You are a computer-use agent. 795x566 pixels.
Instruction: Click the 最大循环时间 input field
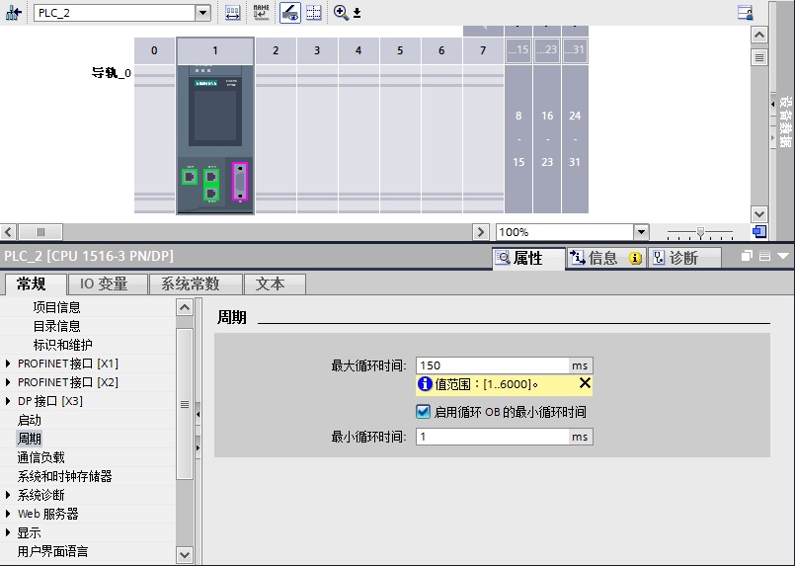coord(492,365)
